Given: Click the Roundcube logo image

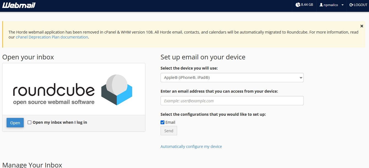Looking at the screenshot, I should [73, 90].
